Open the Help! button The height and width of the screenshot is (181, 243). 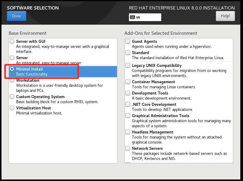click(225, 16)
